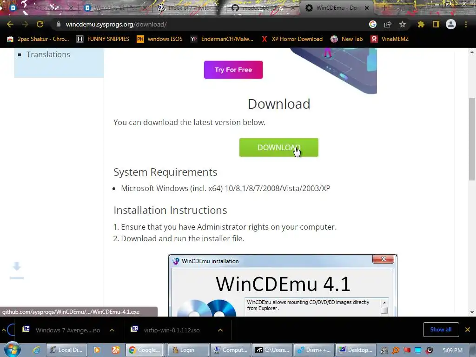Switch to the GitHub tab

click(x=263, y=8)
